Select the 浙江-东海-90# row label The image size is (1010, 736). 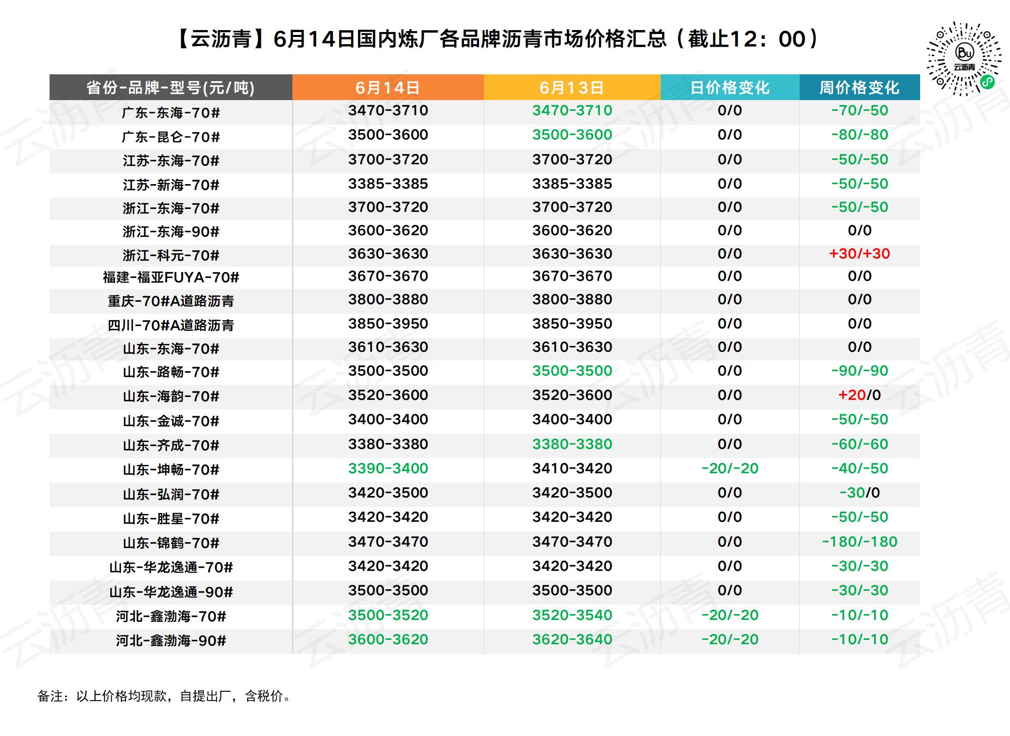[x=171, y=232]
